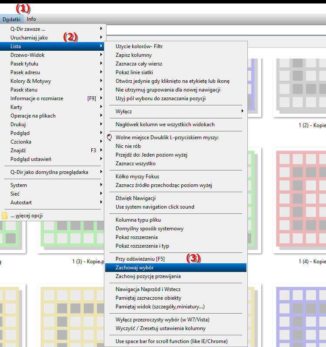
Task: Expand the Wyłącz submenu
Action: click(x=176, y=111)
